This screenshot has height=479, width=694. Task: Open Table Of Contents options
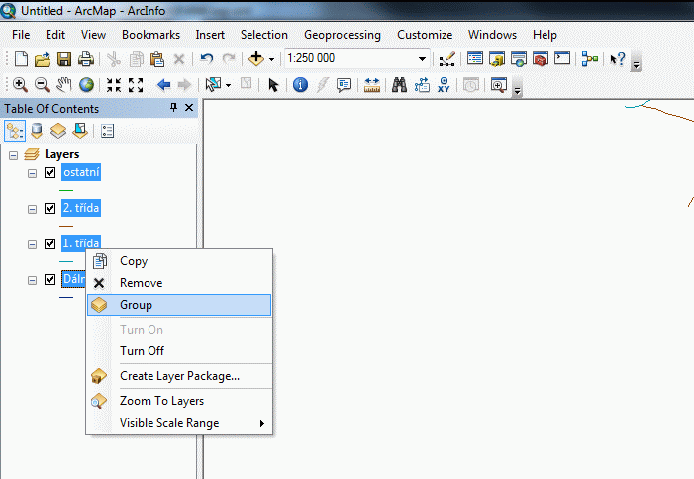(108, 131)
